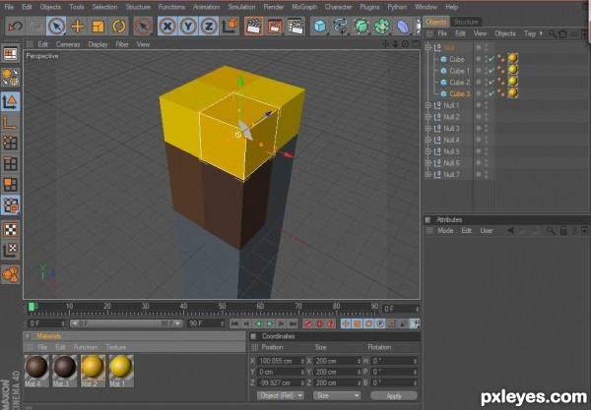This screenshot has height=410, width=591.
Task: Toggle the Y axis lock
Action: tap(188, 27)
